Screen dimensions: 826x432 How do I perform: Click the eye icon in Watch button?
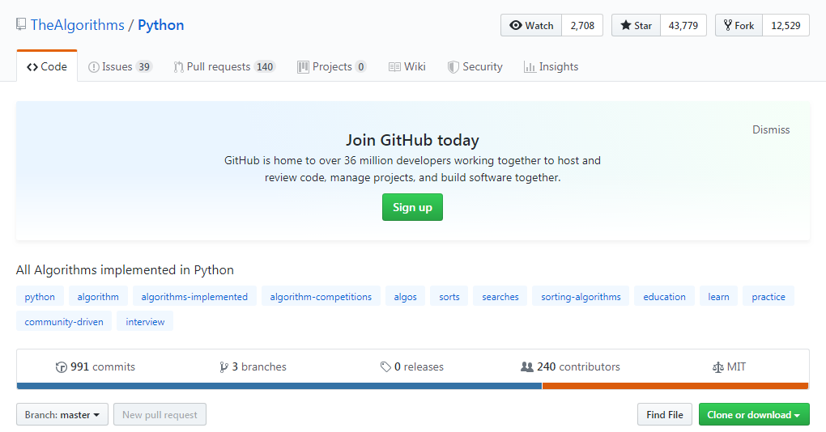(x=516, y=25)
